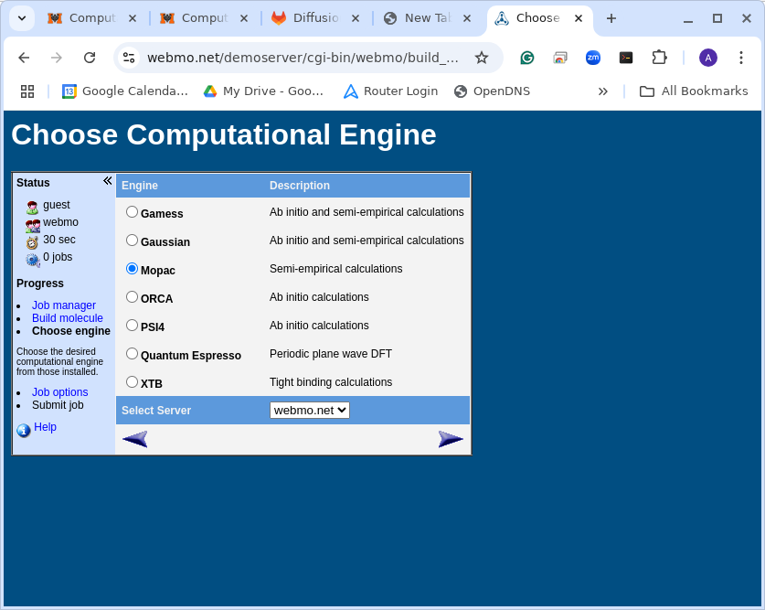Viewport: 765px width, 610px height.
Task: Choose the ORCA engine radio button
Action: click(x=133, y=297)
